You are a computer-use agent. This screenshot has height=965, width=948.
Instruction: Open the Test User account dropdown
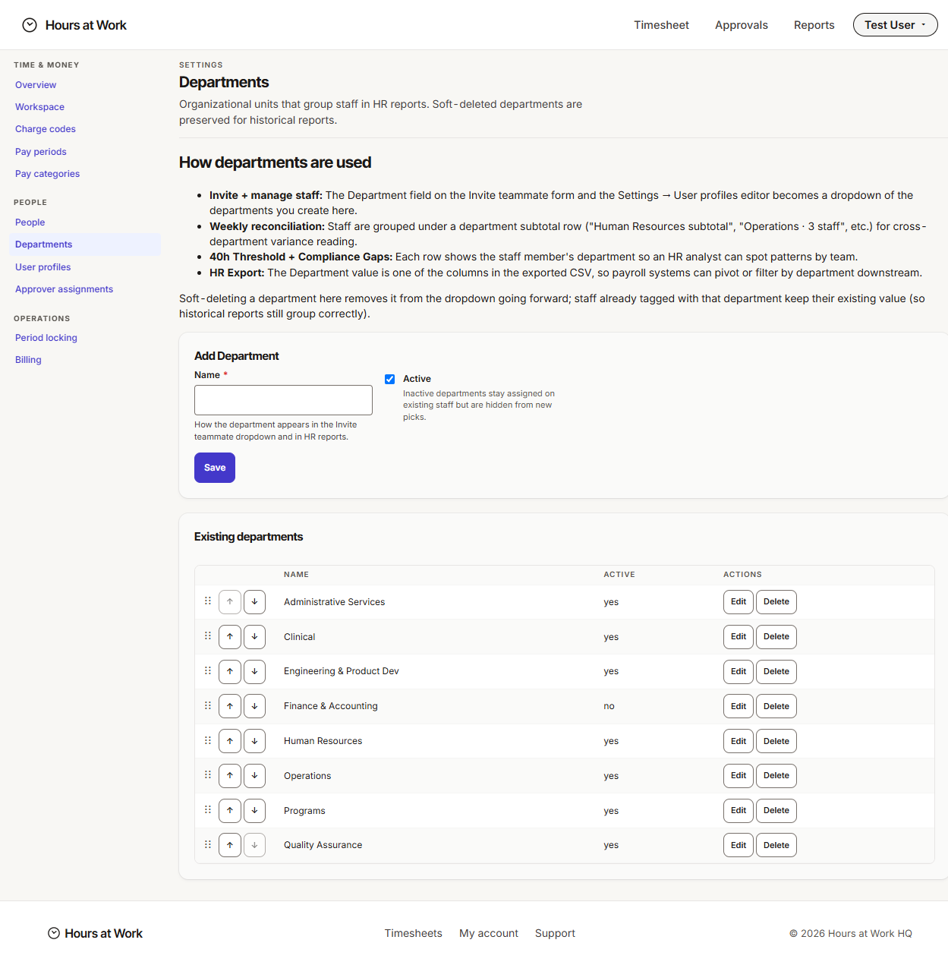tap(896, 25)
